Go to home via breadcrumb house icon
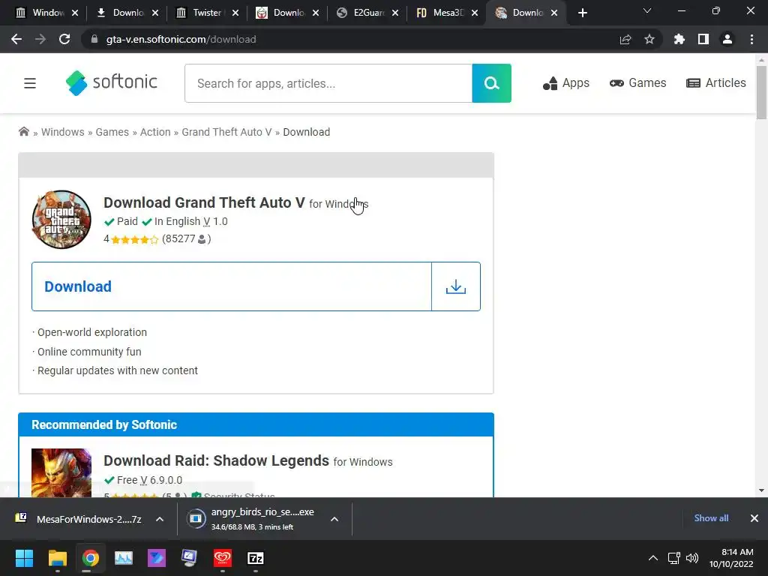Image resolution: width=768 pixels, height=576 pixels. [x=23, y=131]
